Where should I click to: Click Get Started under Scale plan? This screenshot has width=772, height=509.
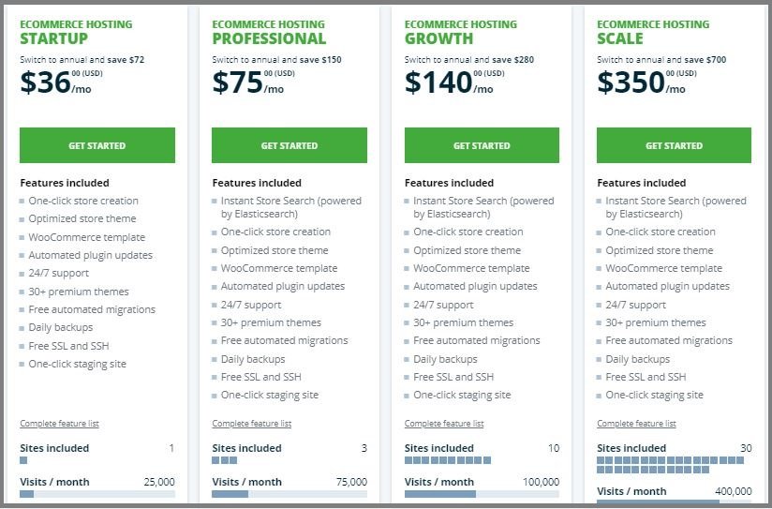tap(674, 145)
